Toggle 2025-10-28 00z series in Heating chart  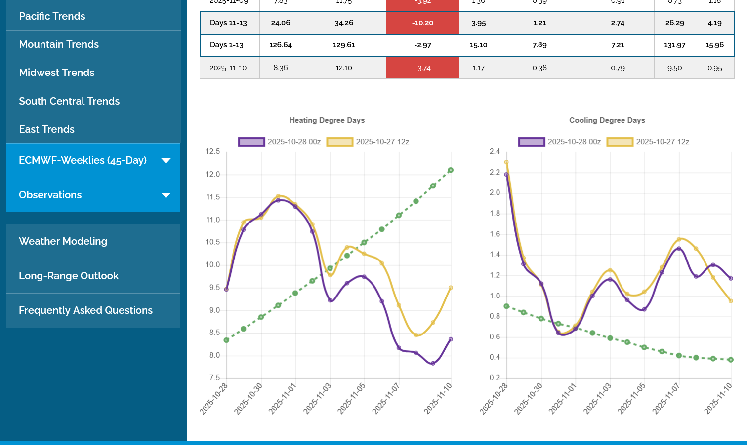(280, 142)
